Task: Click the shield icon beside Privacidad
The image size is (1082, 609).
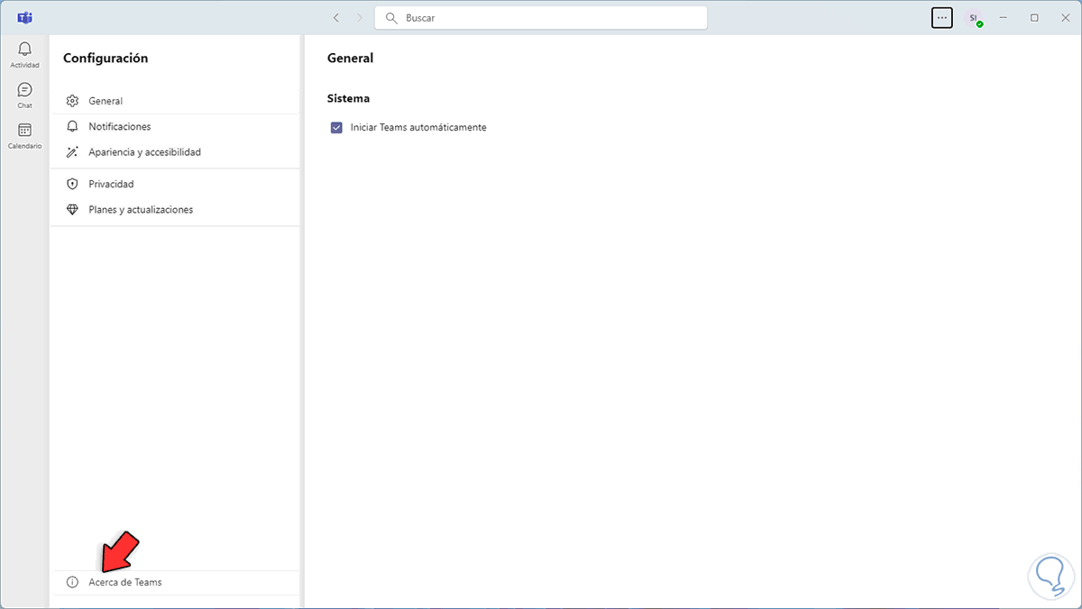Action: 73,184
